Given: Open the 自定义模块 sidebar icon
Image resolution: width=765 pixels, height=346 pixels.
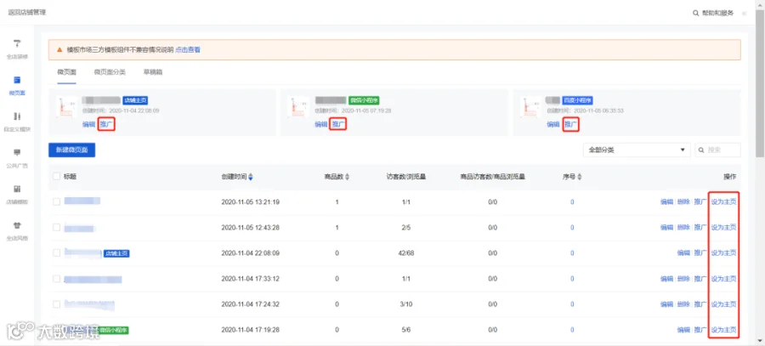Looking at the screenshot, I should pos(17,116).
